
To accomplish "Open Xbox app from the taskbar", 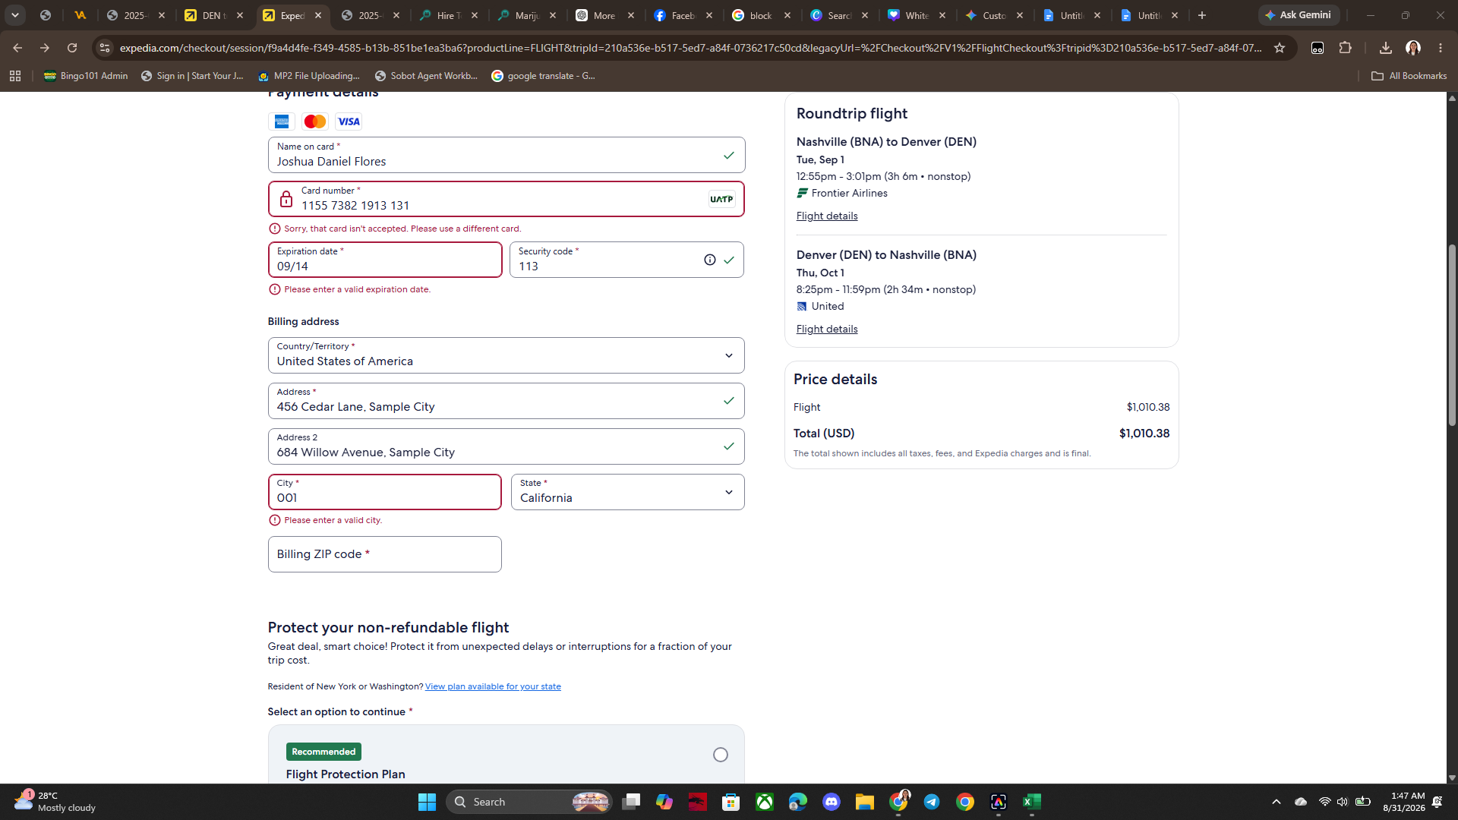I will 765,802.
